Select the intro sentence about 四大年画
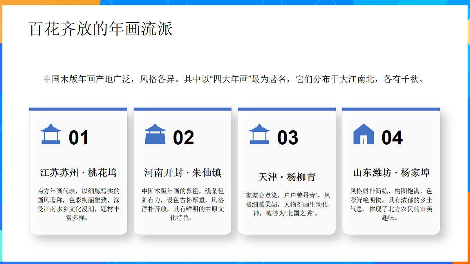This screenshot has width=470, height=264. click(x=234, y=79)
